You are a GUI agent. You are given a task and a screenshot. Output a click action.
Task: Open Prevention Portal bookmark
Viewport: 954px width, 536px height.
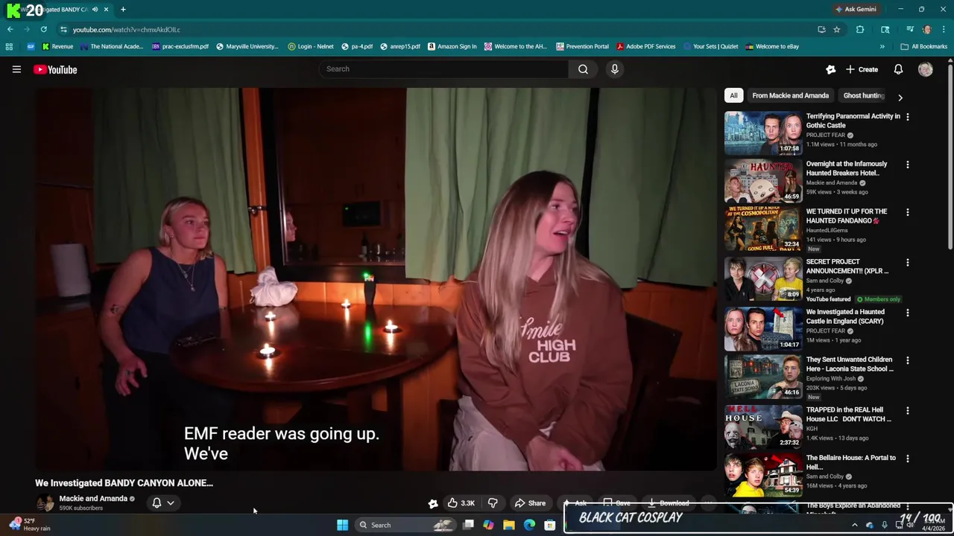point(582,46)
